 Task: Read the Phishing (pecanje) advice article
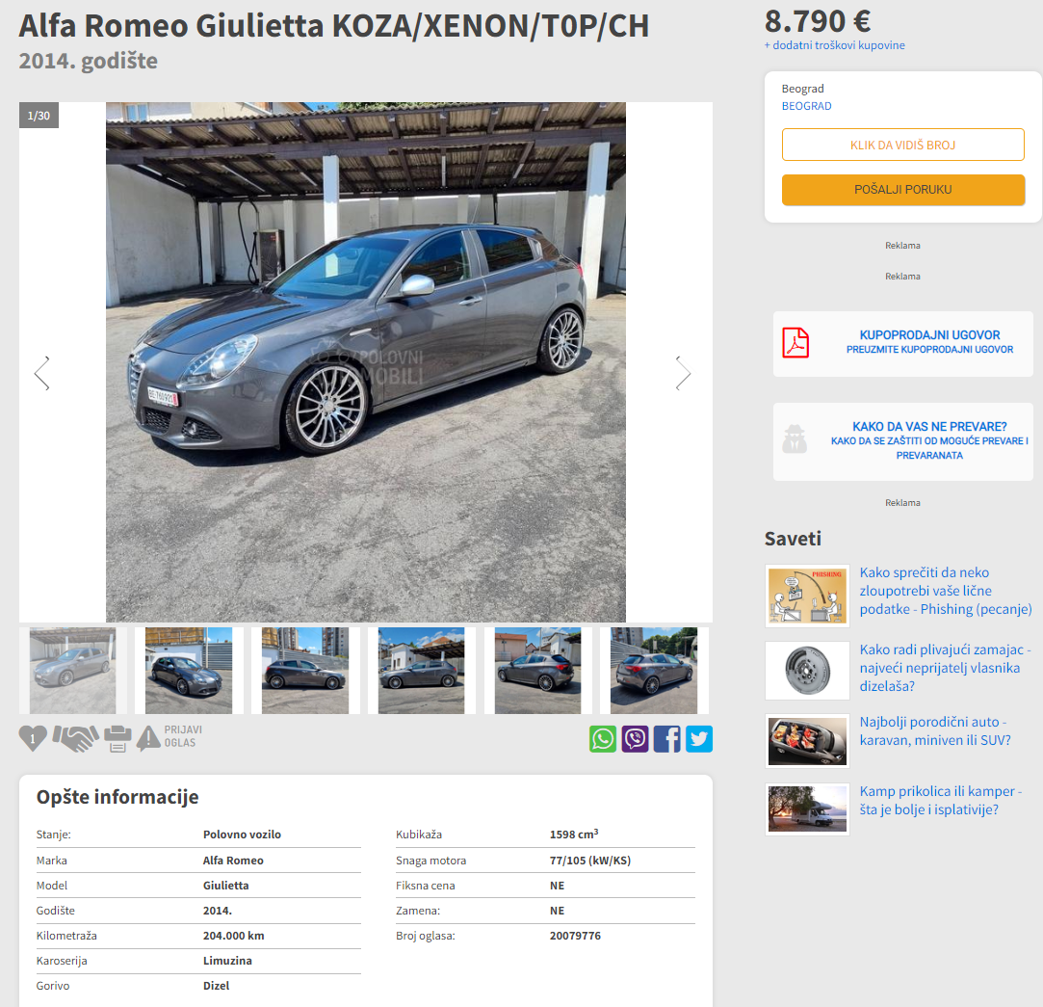point(945,591)
